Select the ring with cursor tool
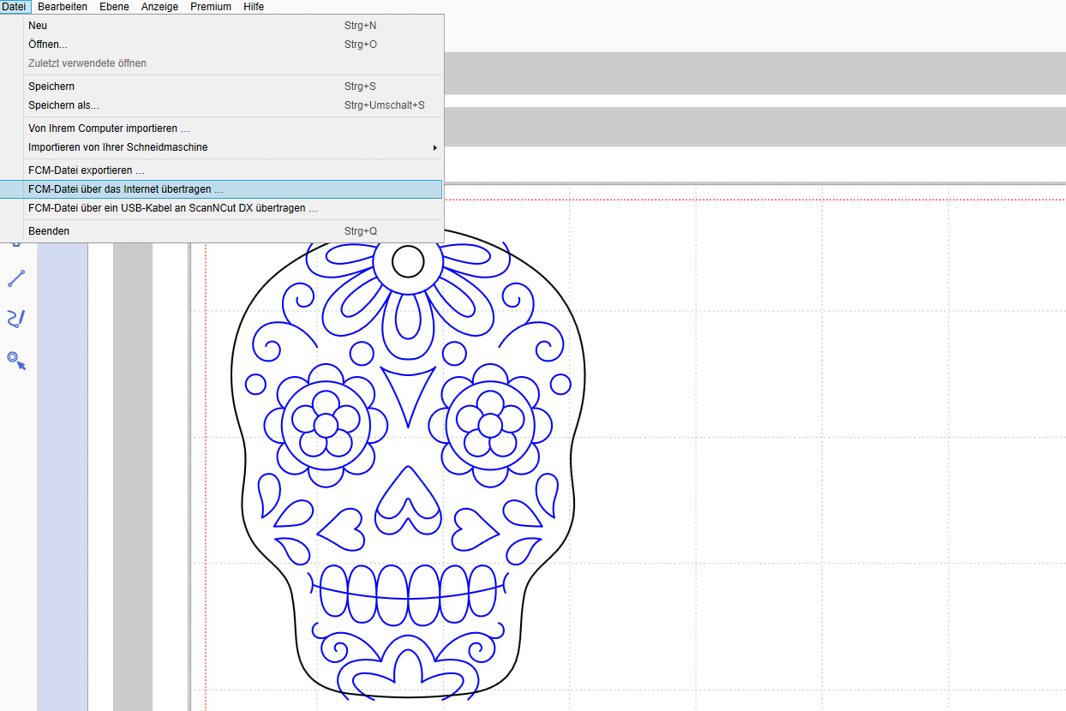Image resolution: width=1066 pixels, height=711 pixels. [x=16, y=360]
